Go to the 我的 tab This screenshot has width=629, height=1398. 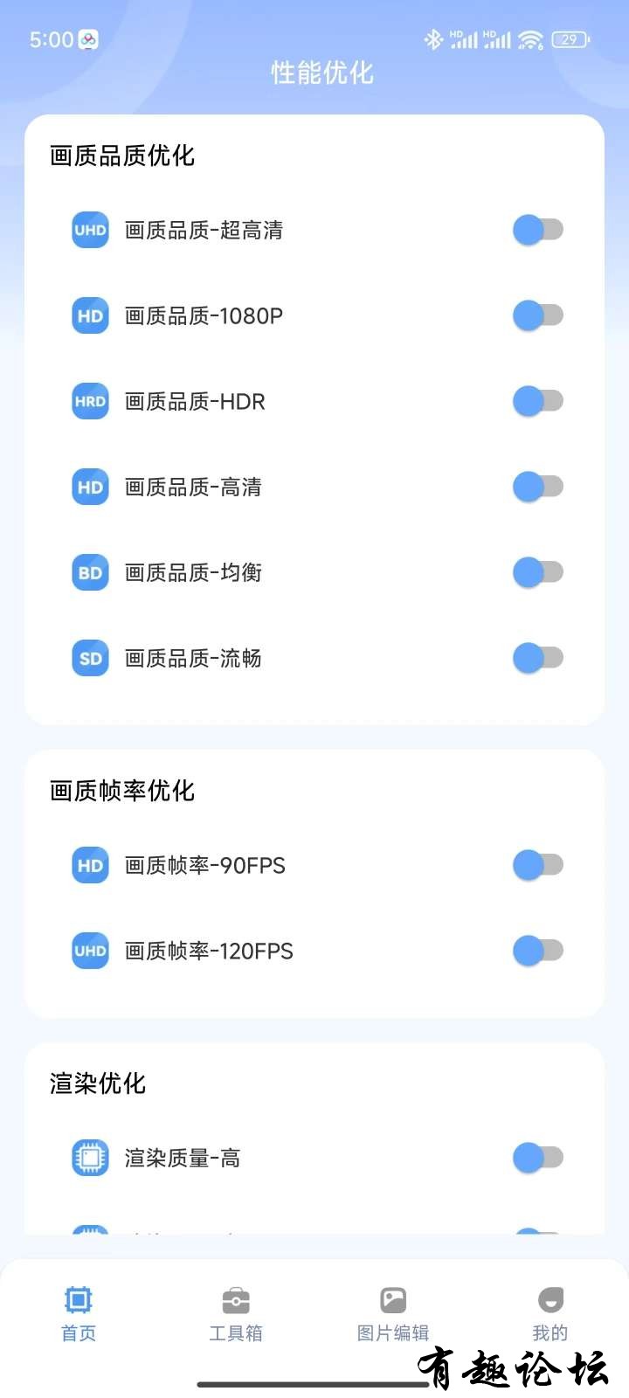[x=550, y=1314]
